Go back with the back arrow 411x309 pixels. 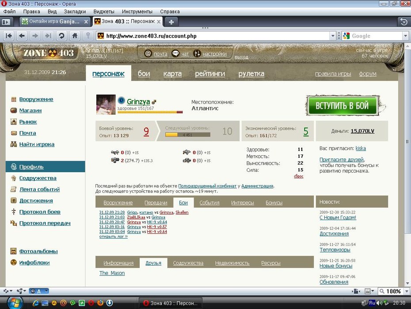(22, 36)
